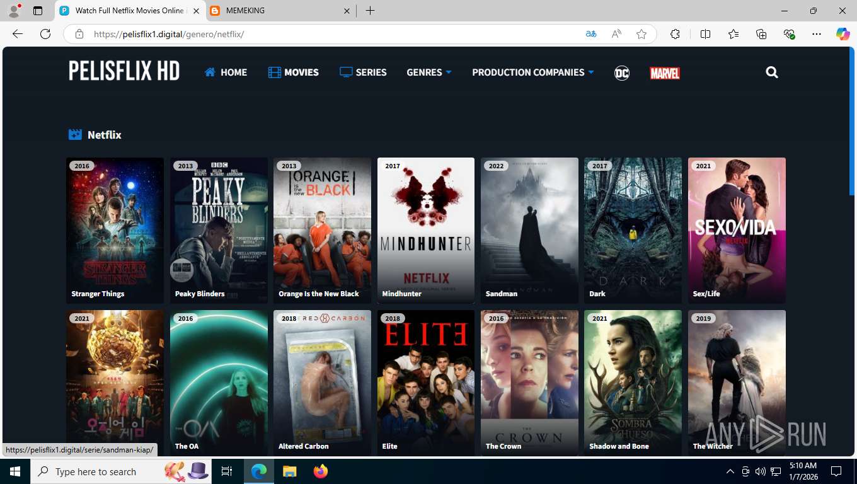Click the Altered Carbon title link
Screen dimensions: 857x484
pyautogui.click(x=304, y=446)
